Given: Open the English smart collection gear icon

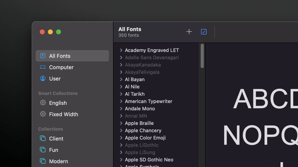Looking at the screenshot, I should pyautogui.click(x=43, y=103).
